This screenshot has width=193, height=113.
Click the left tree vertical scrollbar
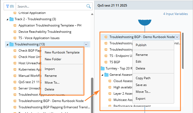[92, 94]
